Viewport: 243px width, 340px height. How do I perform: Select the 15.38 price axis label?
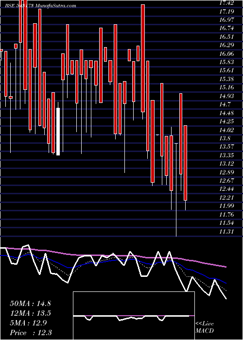coord(226,79)
